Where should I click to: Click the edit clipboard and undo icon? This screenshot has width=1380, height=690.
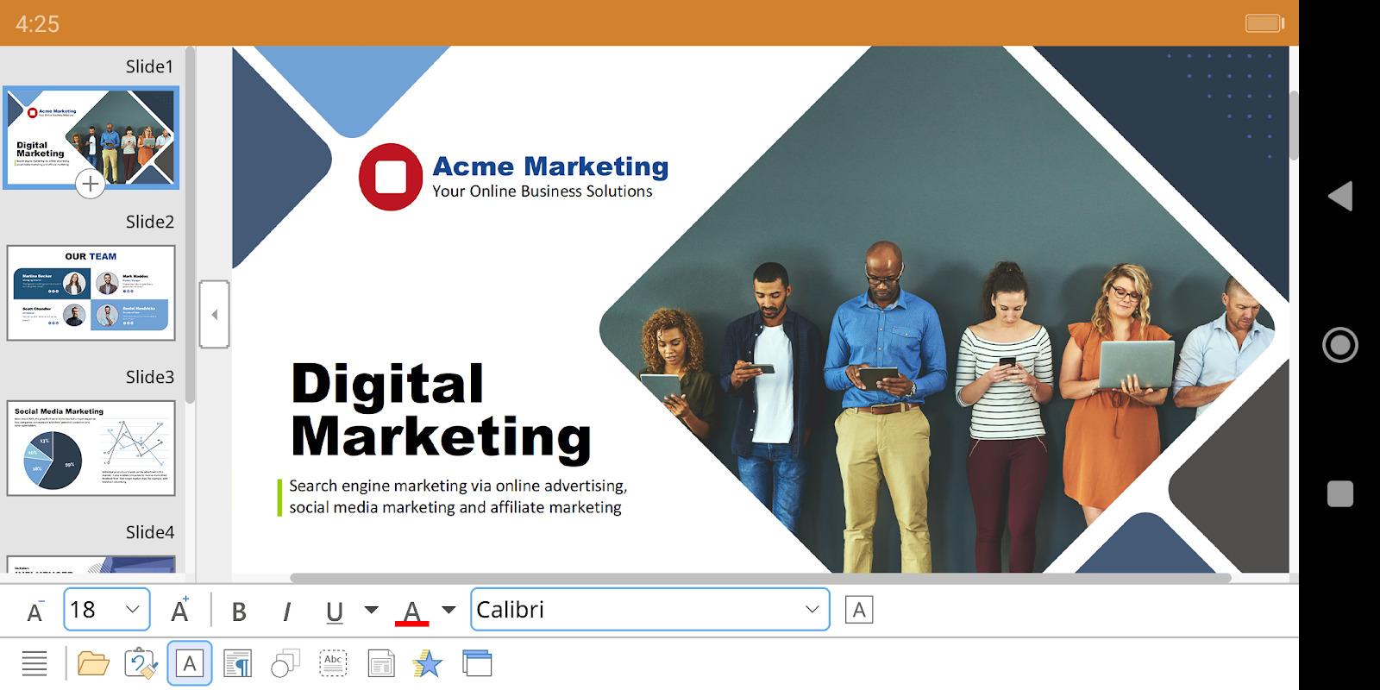pyautogui.click(x=141, y=663)
